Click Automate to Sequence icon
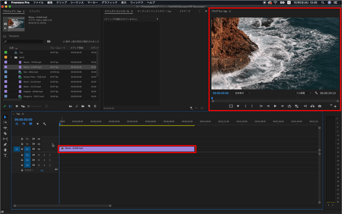 [x=70, y=106]
